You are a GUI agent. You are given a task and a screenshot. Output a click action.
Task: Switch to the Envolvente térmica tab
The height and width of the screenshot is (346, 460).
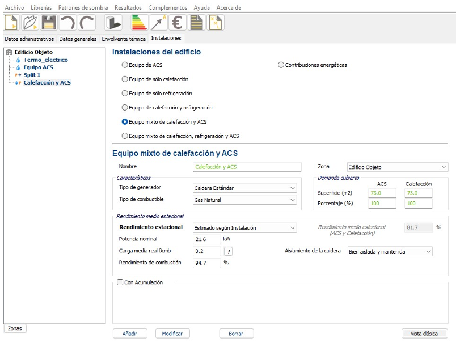pyautogui.click(x=124, y=39)
